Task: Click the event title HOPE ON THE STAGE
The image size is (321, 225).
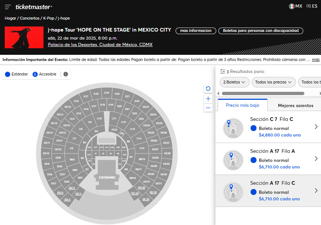Action: pos(109,30)
